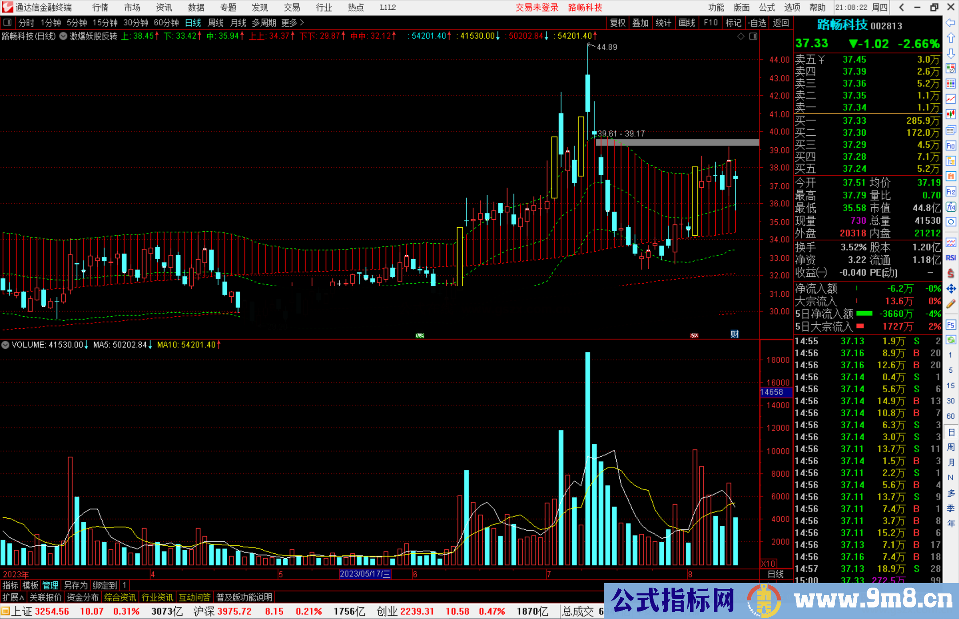This screenshot has height=619, width=959.
Task: Toggle the side panel icon beside 分时
Action: click(7, 23)
